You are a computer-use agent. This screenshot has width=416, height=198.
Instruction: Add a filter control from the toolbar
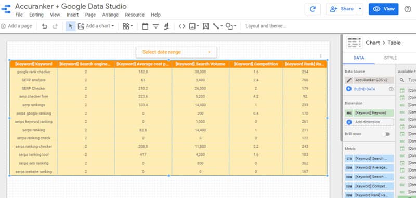[155, 26]
